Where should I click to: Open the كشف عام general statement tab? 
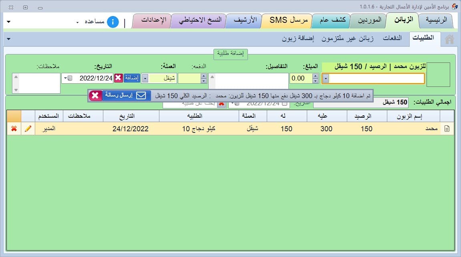coord(332,20)
